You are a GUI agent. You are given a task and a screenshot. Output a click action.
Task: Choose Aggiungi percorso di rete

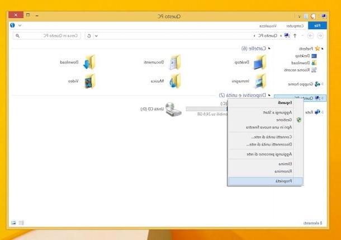pyautogui.click(x=266, y=154)
